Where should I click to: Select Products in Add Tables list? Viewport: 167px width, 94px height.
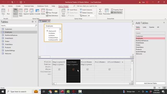click(x=139, y=49)
